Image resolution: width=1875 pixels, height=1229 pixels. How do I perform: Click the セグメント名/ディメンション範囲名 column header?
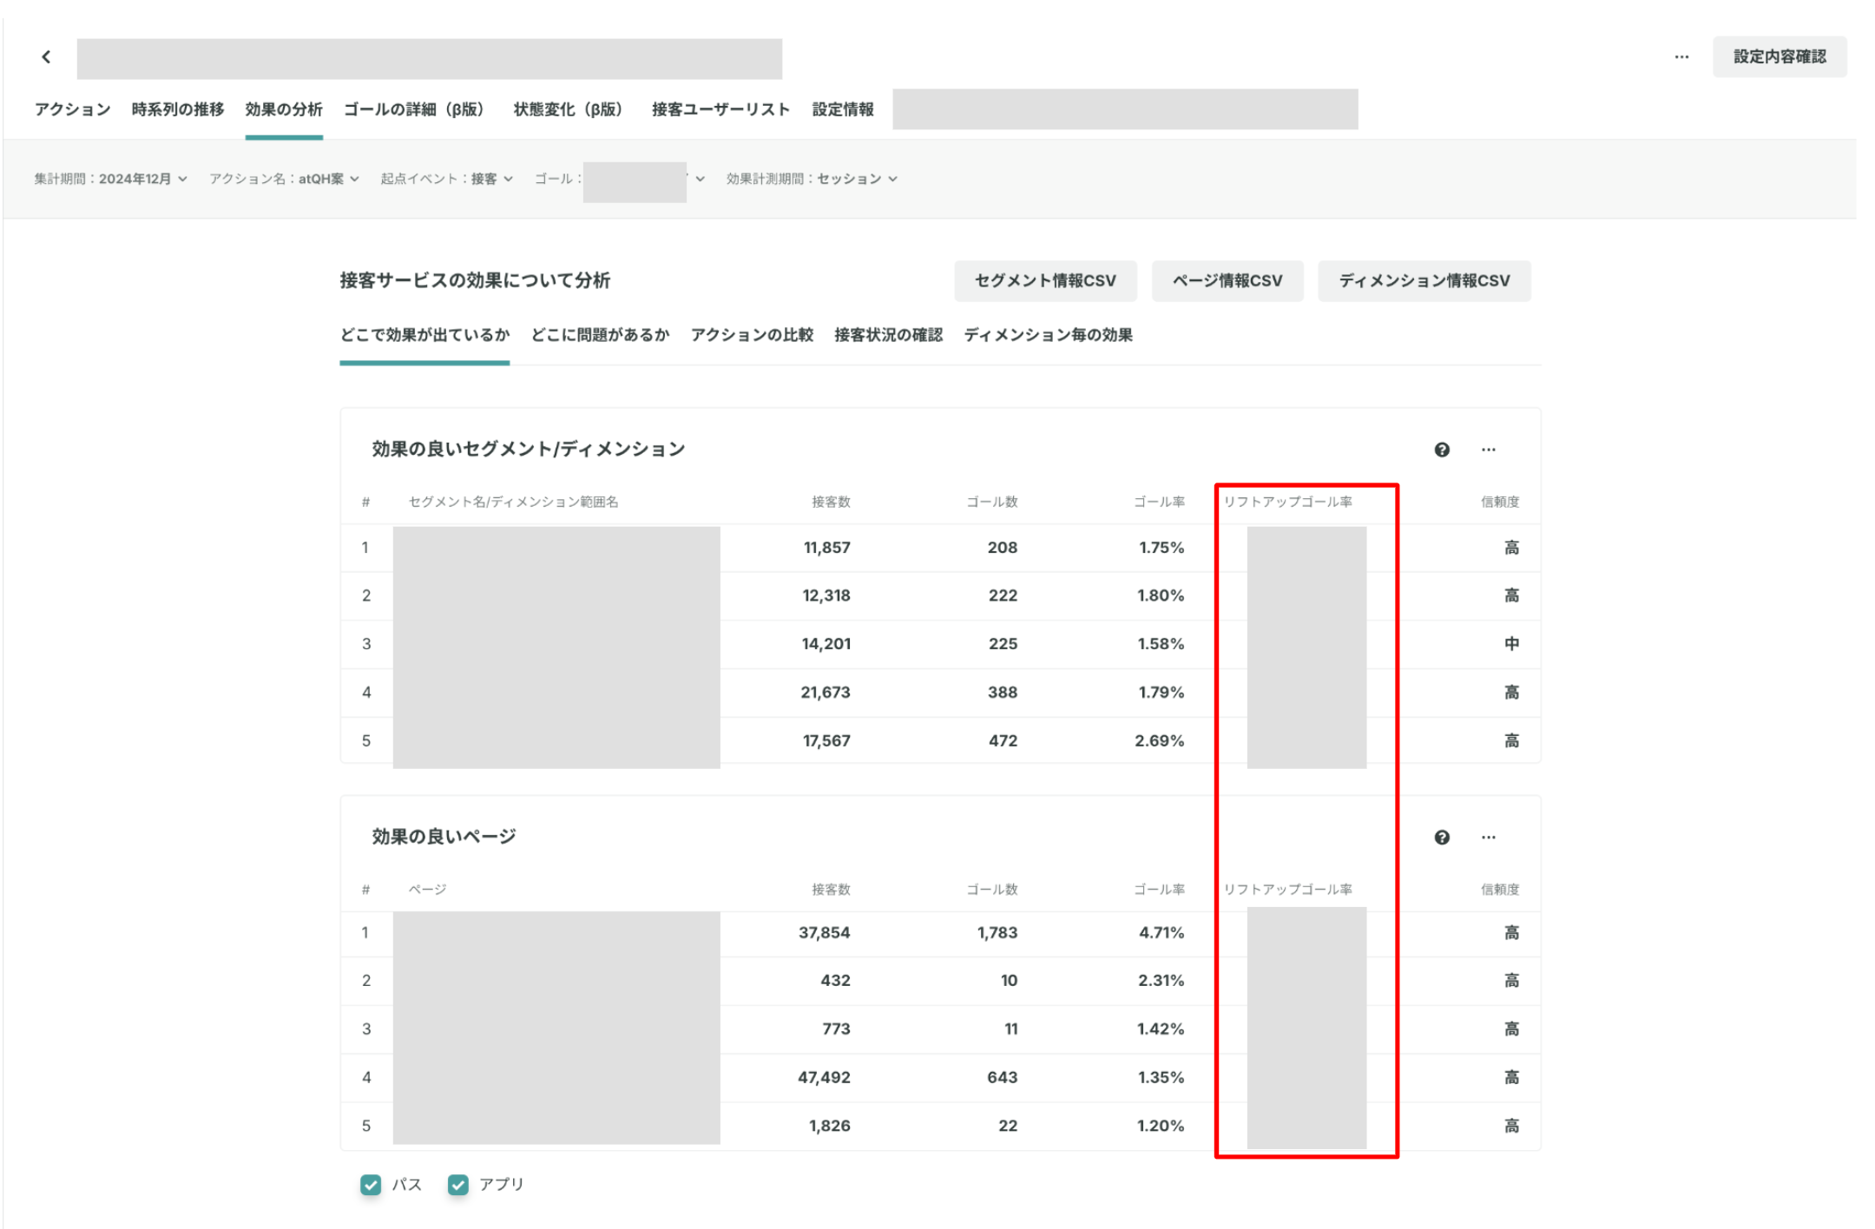point(513,503)
